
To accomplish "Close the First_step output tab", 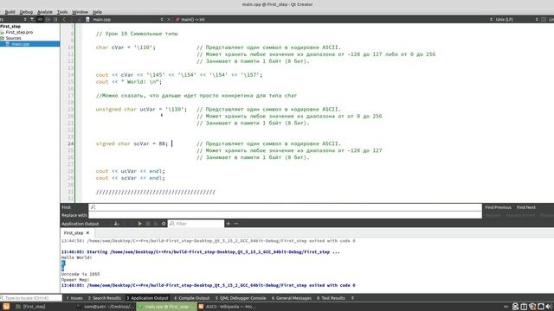I will tap(87, 233).
